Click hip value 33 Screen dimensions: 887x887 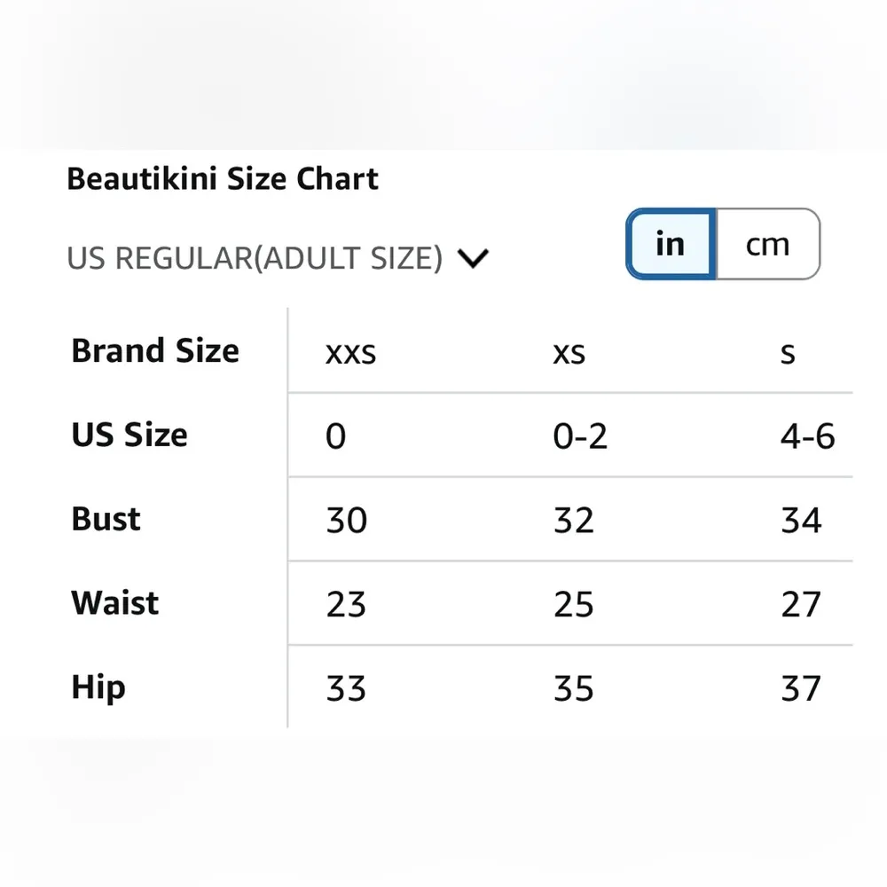click(x=346, y=689)
